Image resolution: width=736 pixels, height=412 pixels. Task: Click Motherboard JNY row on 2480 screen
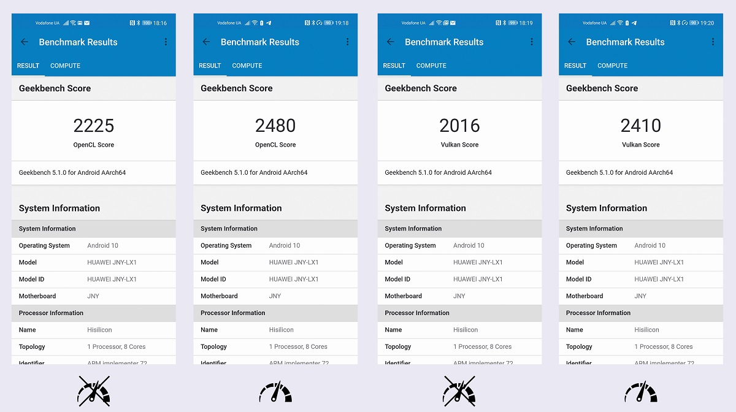click(x=275, y=296)
